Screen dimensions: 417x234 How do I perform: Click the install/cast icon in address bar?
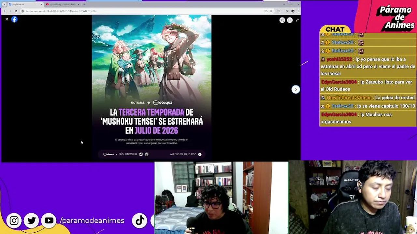266,11
